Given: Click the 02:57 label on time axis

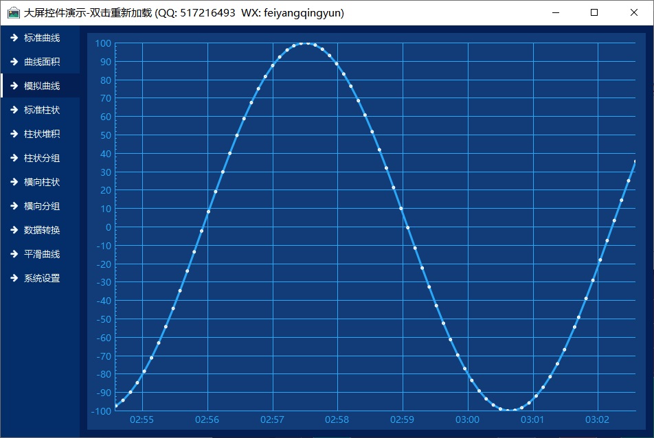Looking at the screenshot, I should pyautogui.click(x=272, y=419).
